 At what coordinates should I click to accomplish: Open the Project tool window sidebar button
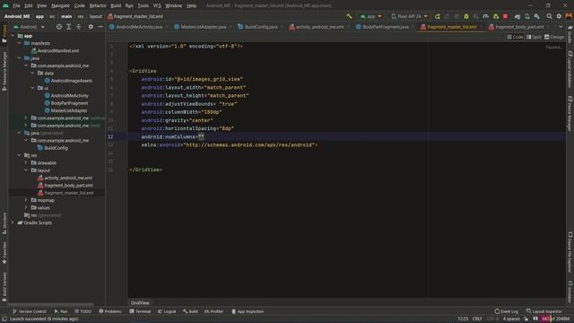click(x=4, y=33)
